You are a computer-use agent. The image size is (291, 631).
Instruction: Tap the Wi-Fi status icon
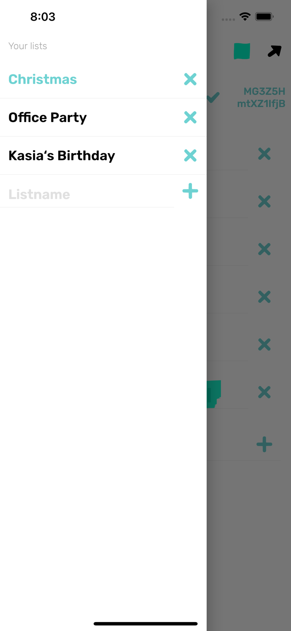pos(245,16)
